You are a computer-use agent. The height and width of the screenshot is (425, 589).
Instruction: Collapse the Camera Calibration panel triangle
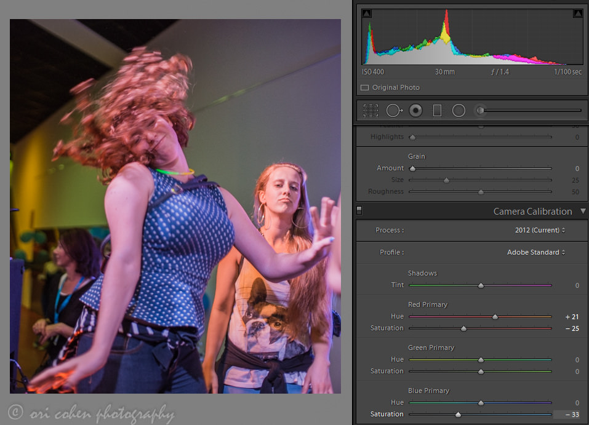(x=583, y=211)
